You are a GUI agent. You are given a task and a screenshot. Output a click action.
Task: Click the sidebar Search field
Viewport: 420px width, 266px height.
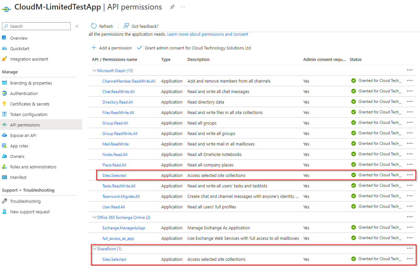coord(36,26)
